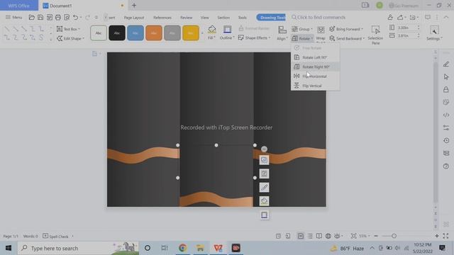Apply the gray Abc shape style
This screenshot has height=255, width=454.
[x=172, y=33]
